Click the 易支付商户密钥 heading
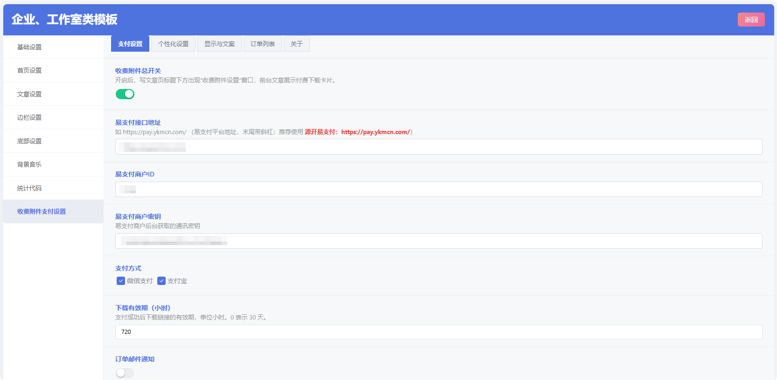777x380 pixels. [x=138, y=217]
